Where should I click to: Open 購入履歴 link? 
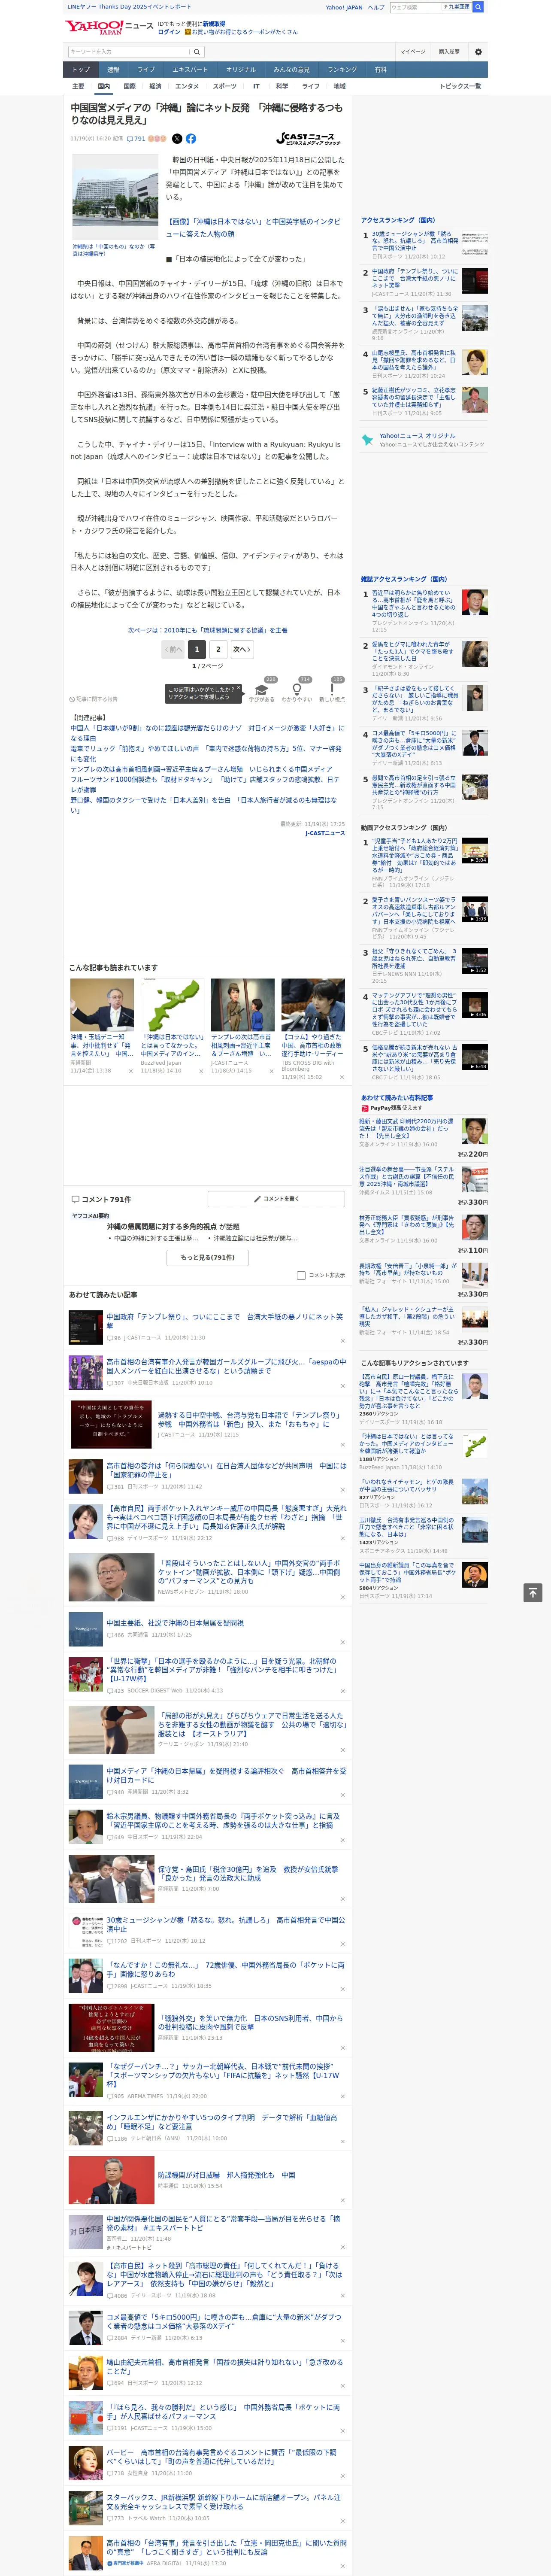[x=449, y=51]
